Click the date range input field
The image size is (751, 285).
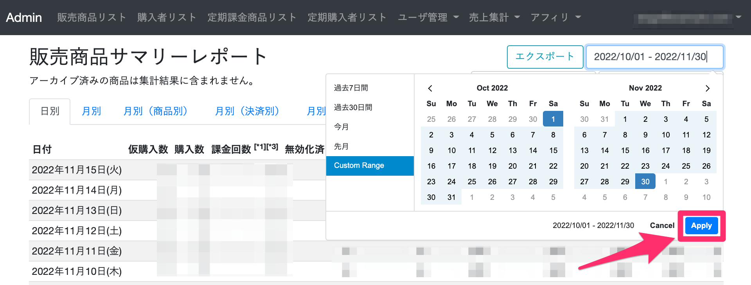pyautogui.click(x=654, y=57)
